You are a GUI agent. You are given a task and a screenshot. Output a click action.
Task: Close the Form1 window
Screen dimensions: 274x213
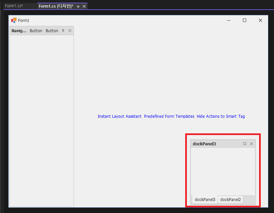260,20
